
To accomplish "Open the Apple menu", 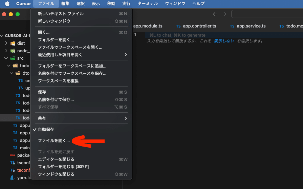I will coord(7,3).
